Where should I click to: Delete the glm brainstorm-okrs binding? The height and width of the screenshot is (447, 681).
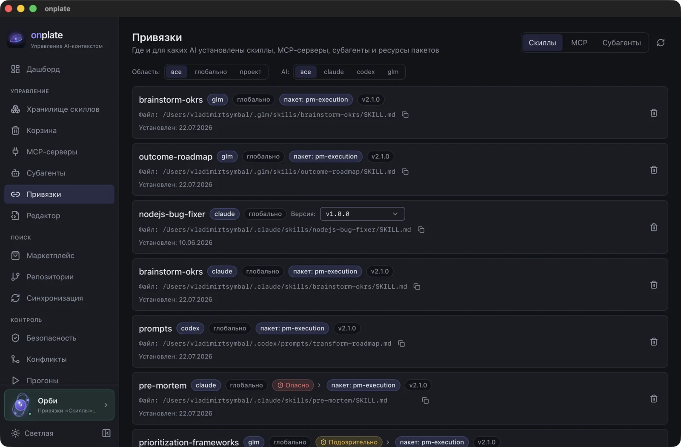[x=654, y=113]
